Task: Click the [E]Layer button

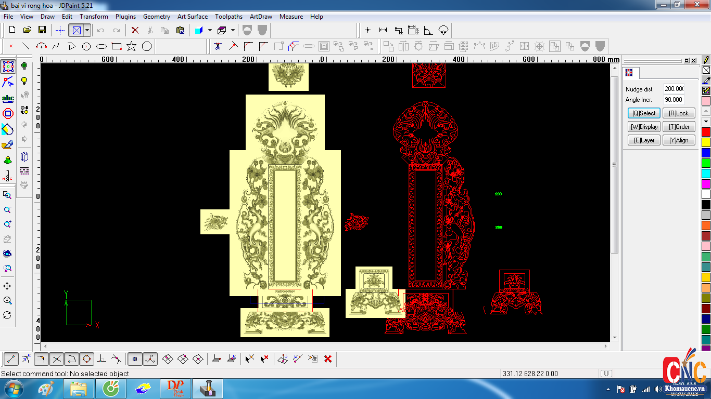Action: coord(644,140)
